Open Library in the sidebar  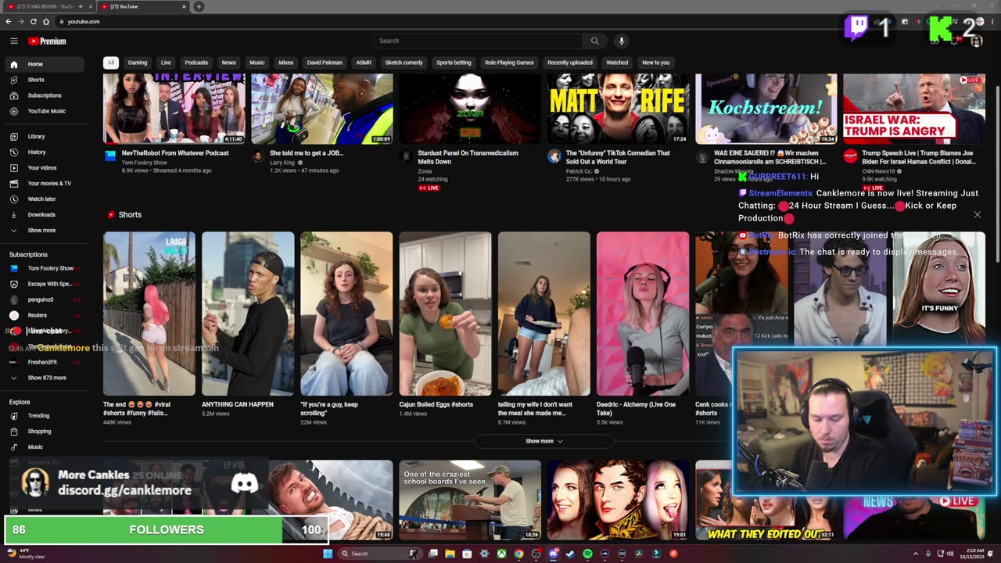click(44, 136)
